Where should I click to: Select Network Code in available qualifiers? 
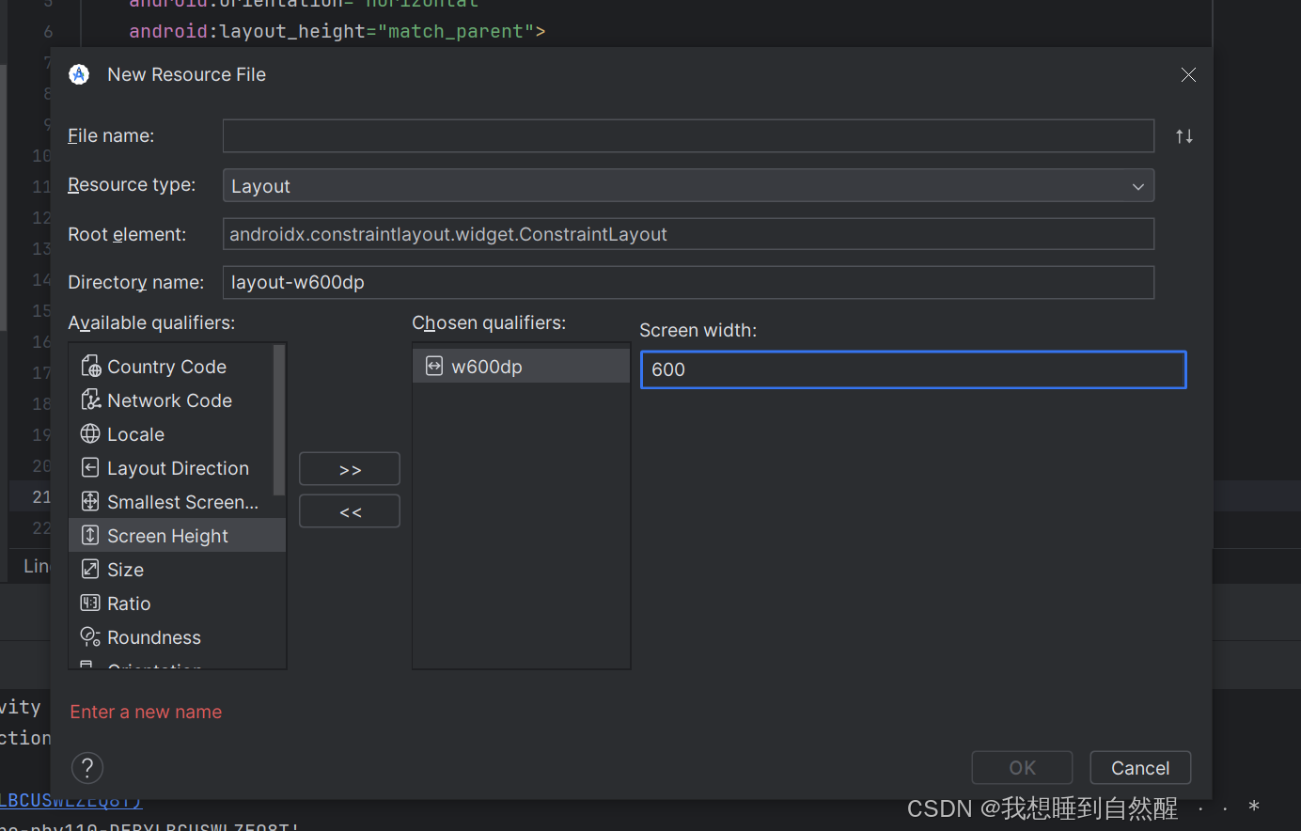pos(171,400)
